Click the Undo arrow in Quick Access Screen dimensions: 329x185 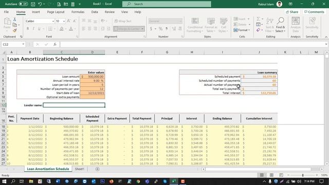tap(40, 4)
